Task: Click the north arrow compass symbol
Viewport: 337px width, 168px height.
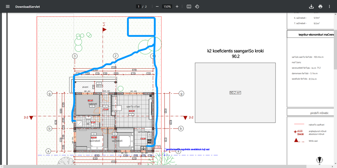Action: (x=320, y=160)
